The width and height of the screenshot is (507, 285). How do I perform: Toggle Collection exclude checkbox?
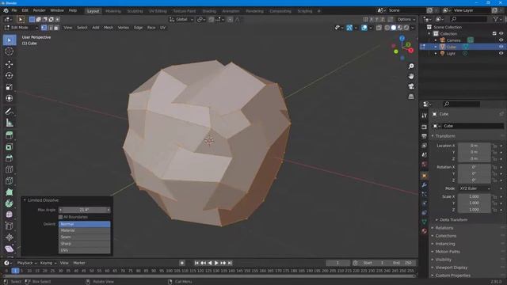(494, 33)
